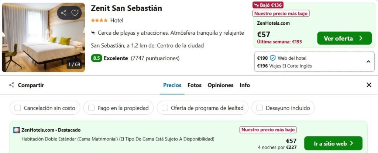This screenshot has width=378, height=153.
Task: Open the Opiniones tab
Action: (221, 85)
